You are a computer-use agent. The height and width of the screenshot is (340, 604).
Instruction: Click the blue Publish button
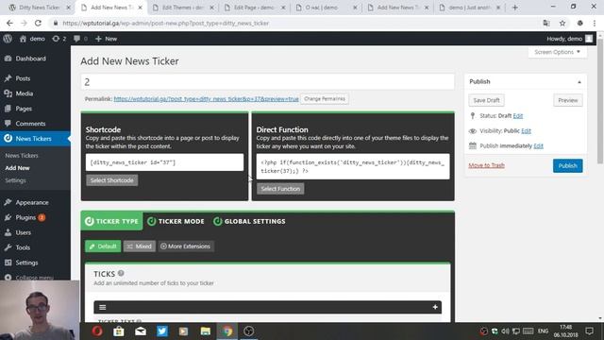tap(568, 166)
